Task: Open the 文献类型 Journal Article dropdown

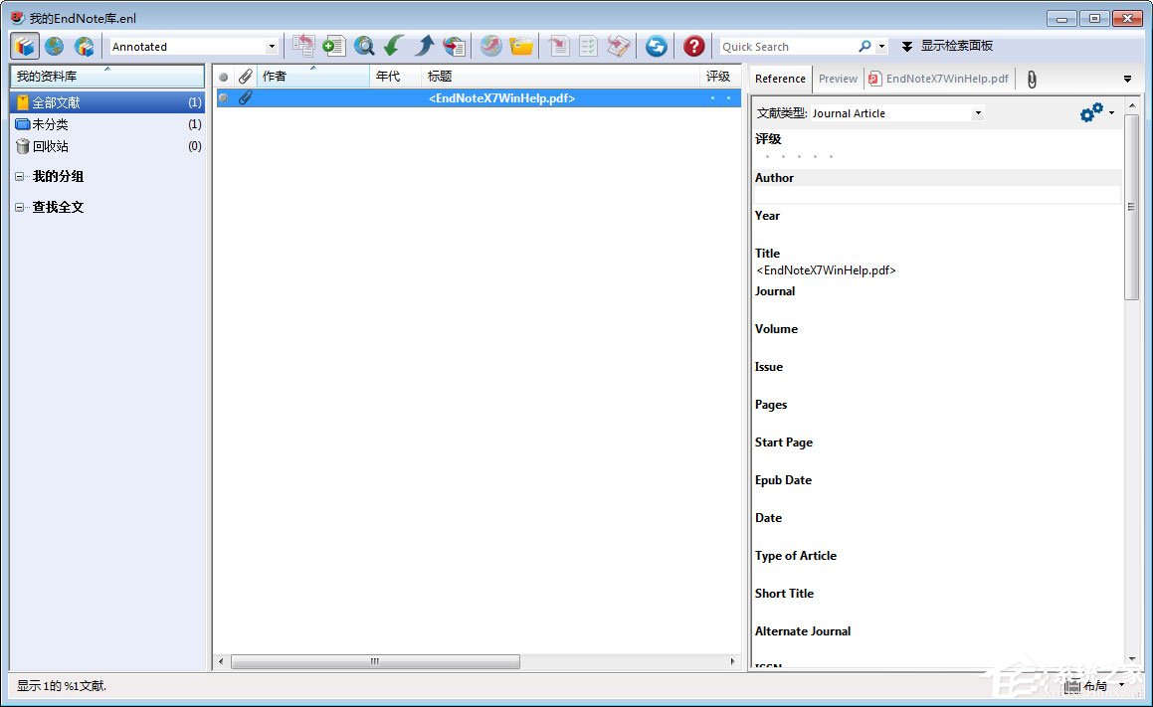Action: (x=976, y=112)
